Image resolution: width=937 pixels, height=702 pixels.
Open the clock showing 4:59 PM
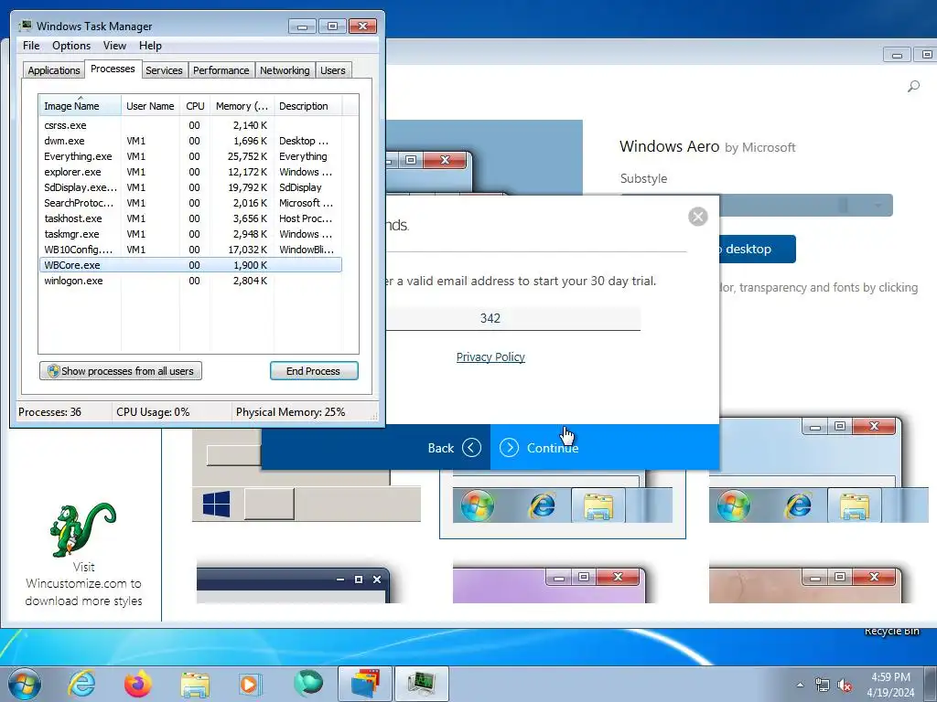(x=890, y=685)
